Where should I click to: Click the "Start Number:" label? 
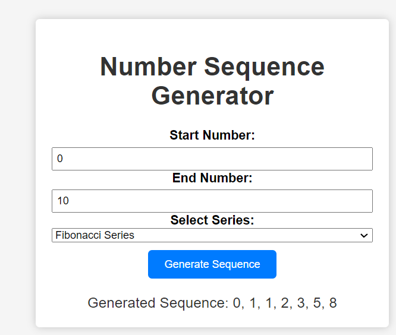pos(212,135)
